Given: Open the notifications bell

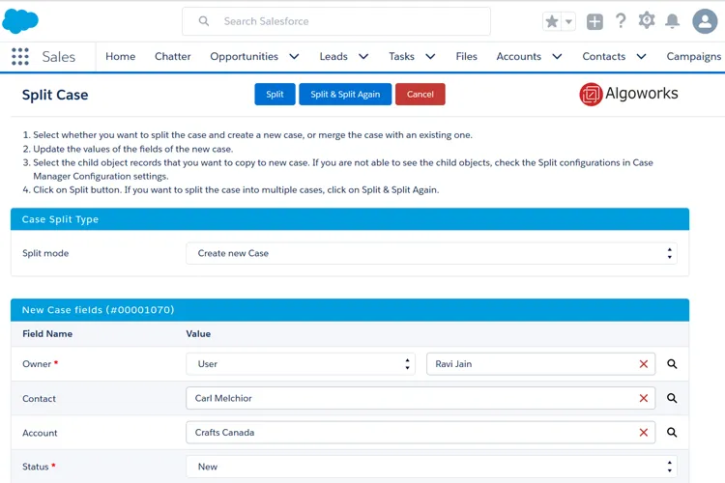Looking at the screenshot, I should 672,21.
